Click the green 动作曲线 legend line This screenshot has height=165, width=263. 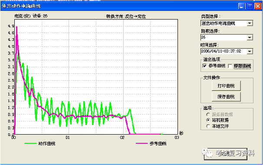click(30, 143)
